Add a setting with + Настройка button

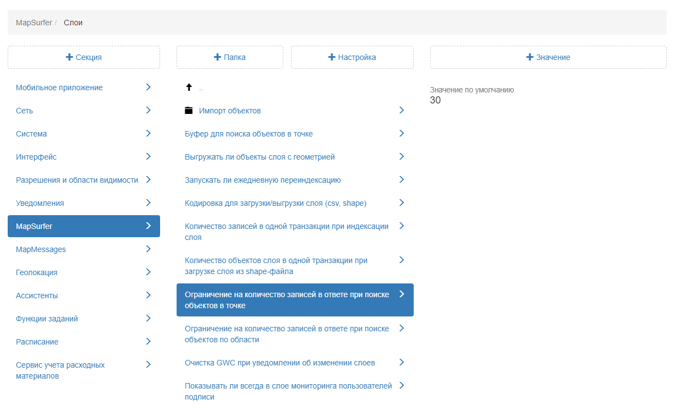[352, 57]
